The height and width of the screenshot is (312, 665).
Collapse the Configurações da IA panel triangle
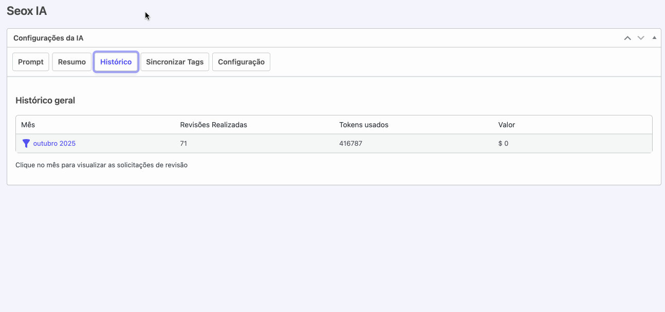coord(654,38)
